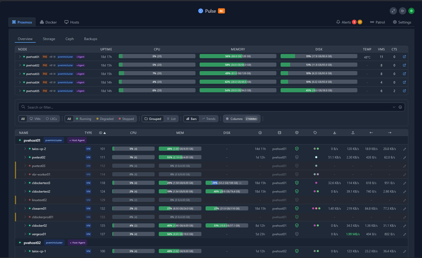Click the shield status icon for cldockertest3
Viewport: 422px width, 258px height.
296,183
